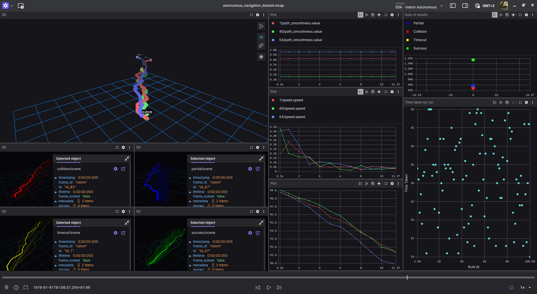Image resolution: width=537 pixels, height=294 pixels.
Task: Open settings gear of collision/scene object
Action: click(116, 169)
